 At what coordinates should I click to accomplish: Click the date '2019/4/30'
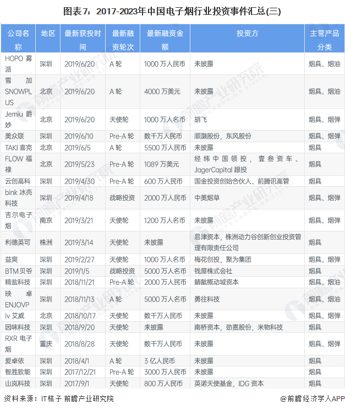coord(79,181)
